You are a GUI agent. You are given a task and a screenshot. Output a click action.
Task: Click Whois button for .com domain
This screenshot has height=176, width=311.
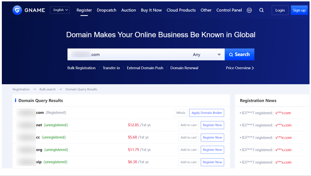point(181,113)
